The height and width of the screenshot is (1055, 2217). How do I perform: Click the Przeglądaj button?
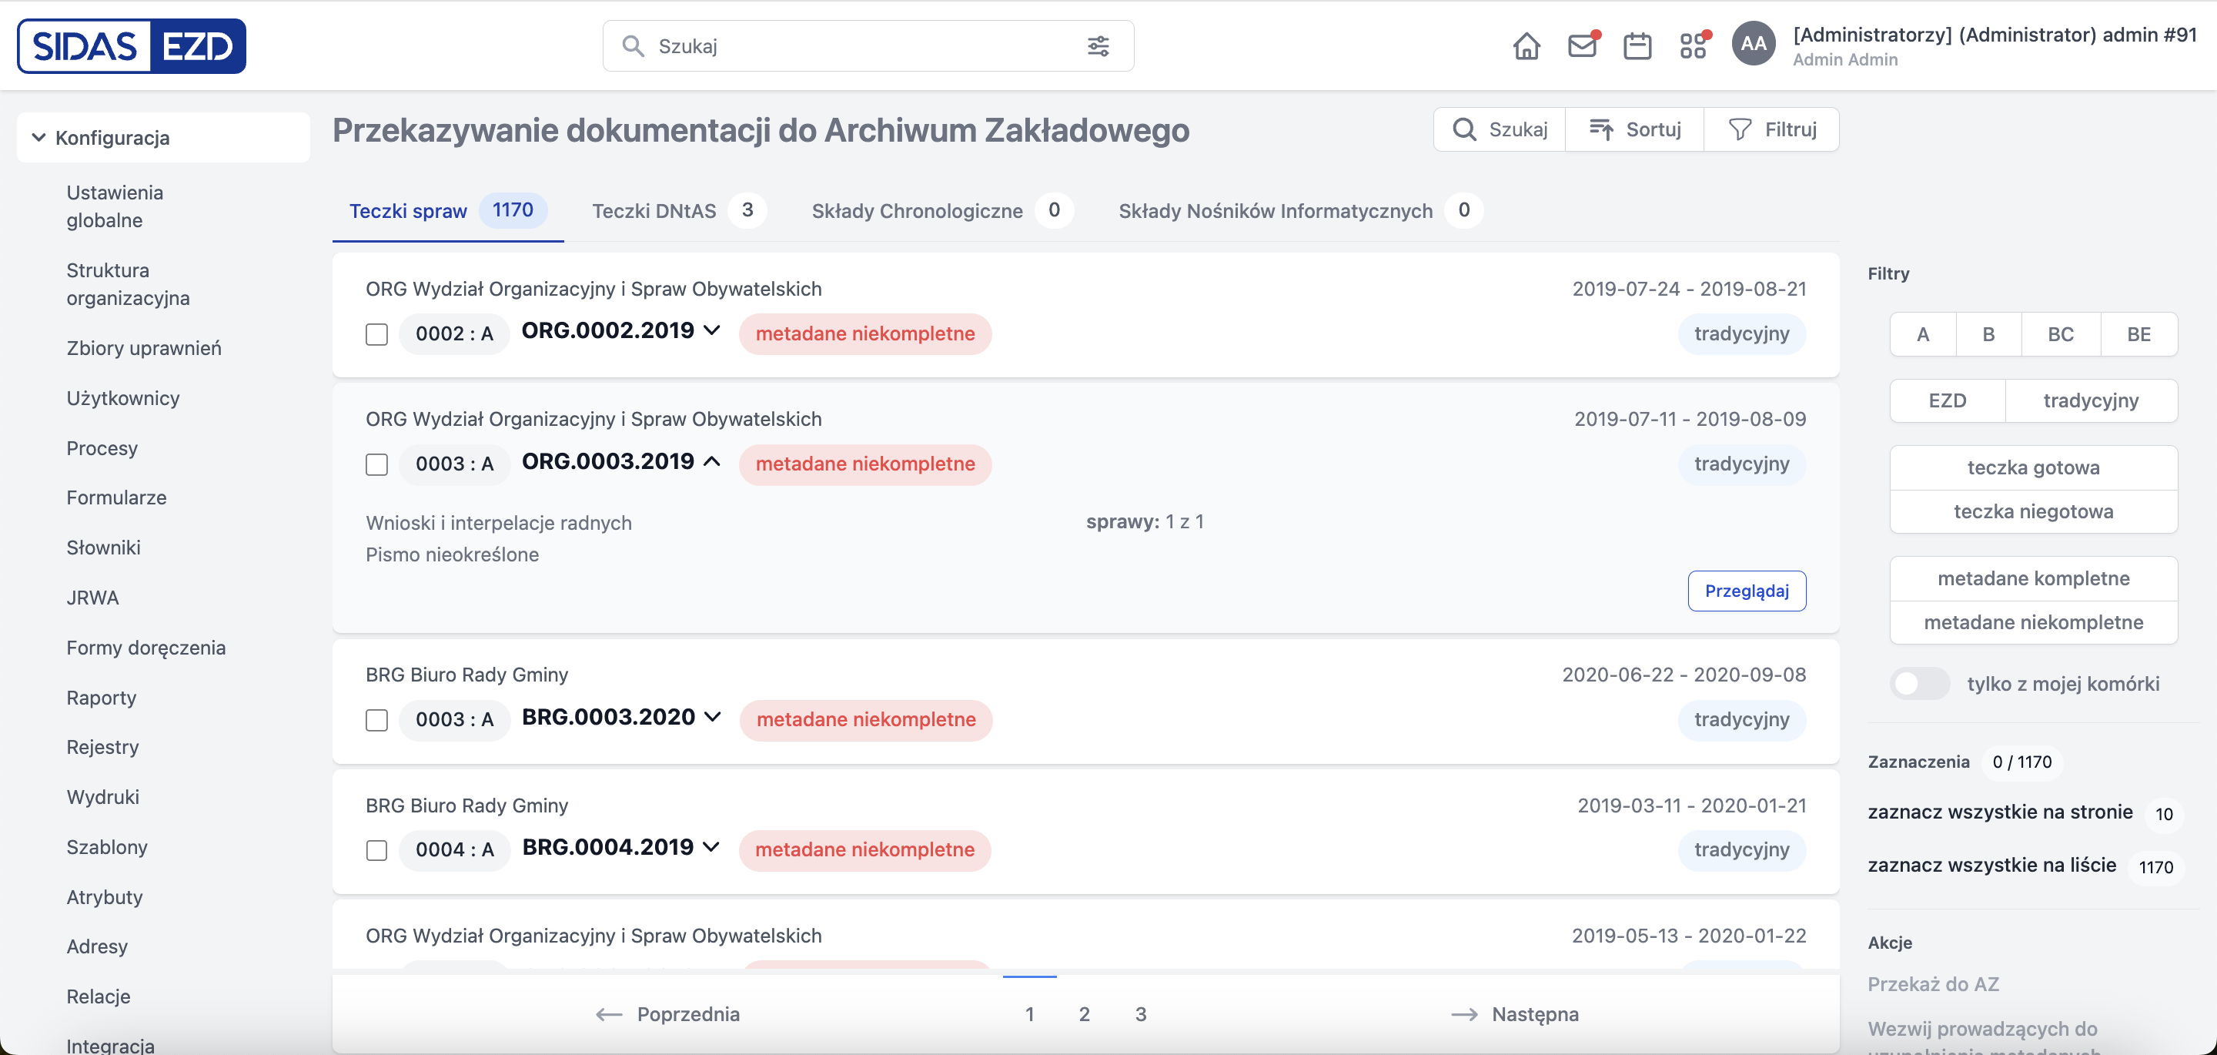coord(1747,591)
